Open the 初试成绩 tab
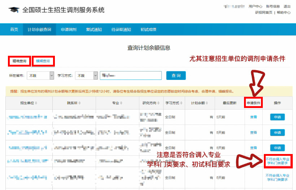 click(148, 30)
